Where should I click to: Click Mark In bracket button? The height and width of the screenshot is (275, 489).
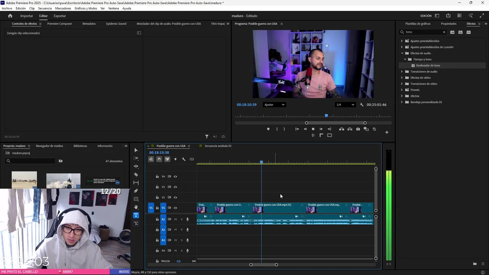277,129
